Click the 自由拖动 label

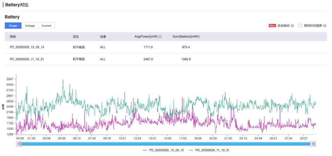click(283, 25)
